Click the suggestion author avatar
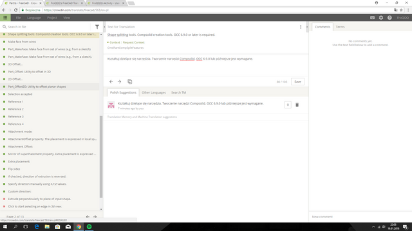This screenshot has width=412, height=231. [111, 105]
